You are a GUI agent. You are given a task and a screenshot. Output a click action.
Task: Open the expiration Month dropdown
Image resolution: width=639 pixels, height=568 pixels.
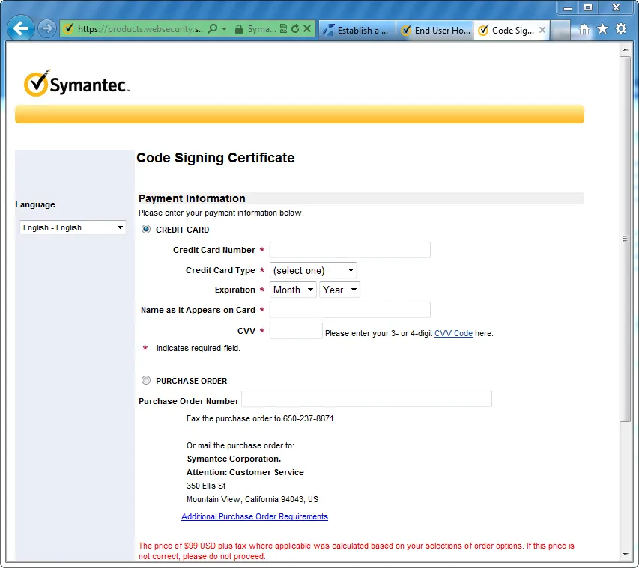click(293, 290)
